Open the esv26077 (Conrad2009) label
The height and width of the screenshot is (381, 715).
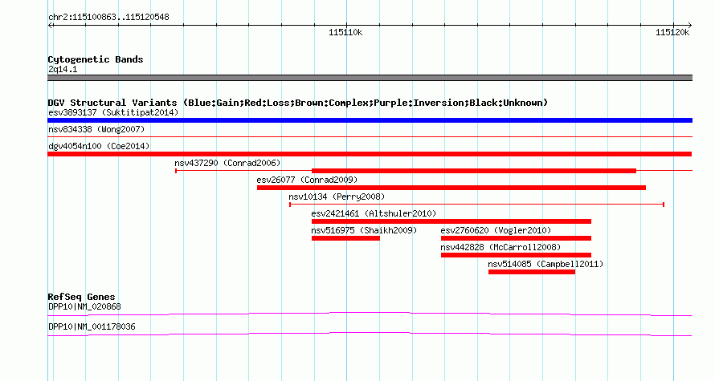pyautogui.click(x=307, y=180)
